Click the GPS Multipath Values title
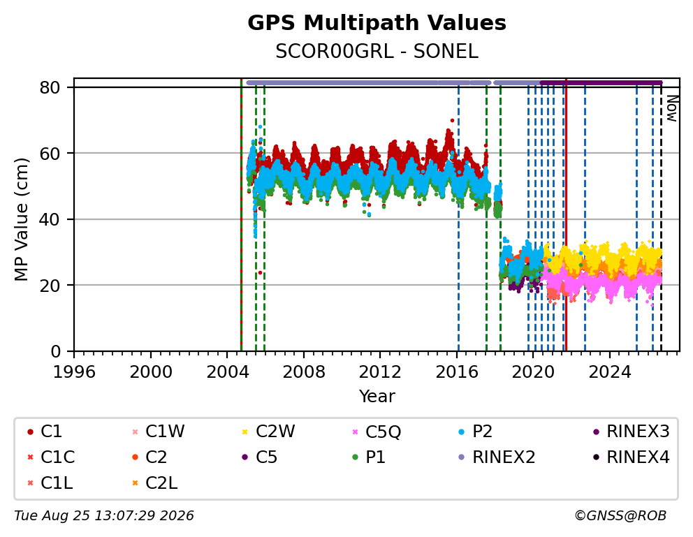Screen dimensions: 693x537 (377, 23)
